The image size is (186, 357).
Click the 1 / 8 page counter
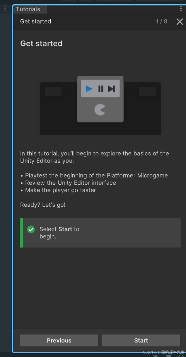162,21
